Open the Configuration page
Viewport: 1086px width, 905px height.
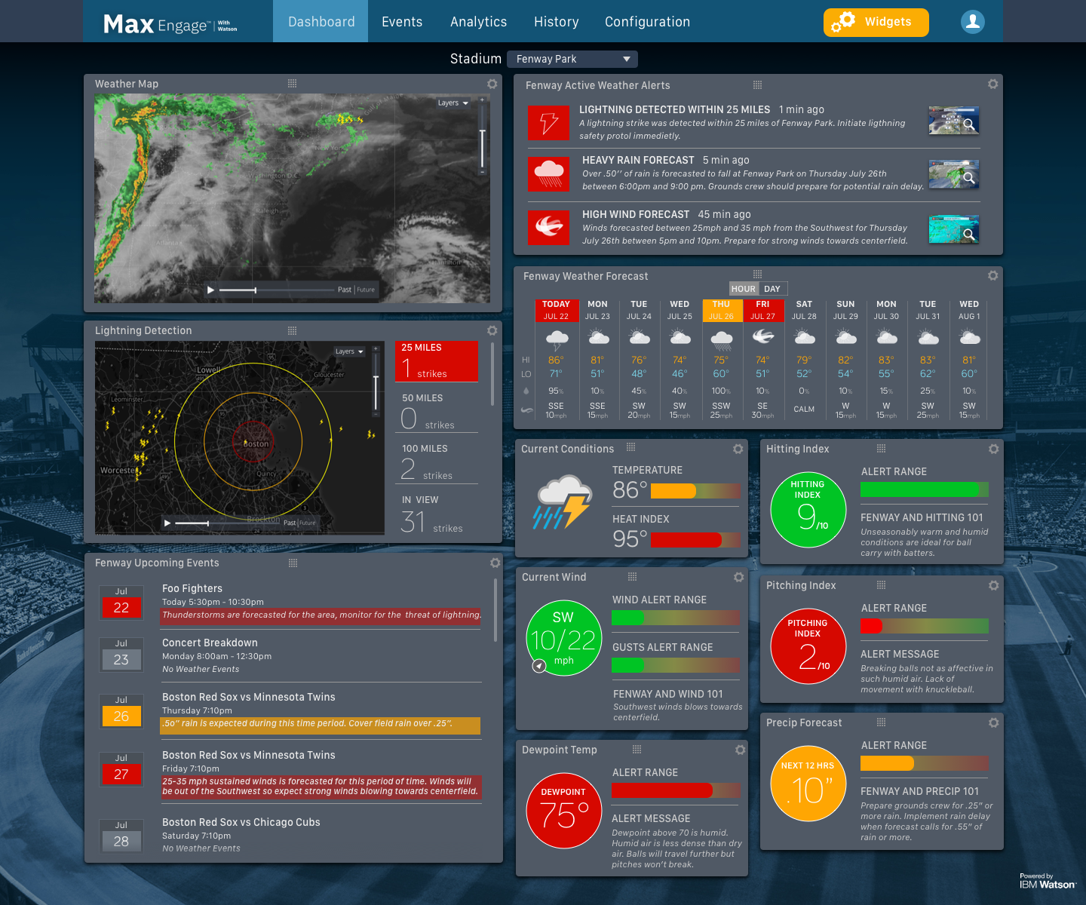click(x=647, y=21)
